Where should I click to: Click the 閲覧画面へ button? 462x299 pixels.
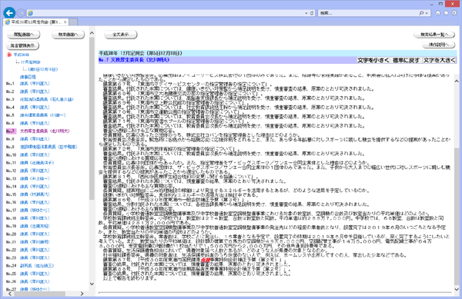pos(24,35)
